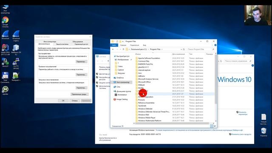Viewport: 272px width, 153px height.
Task: Click Изменить параметры link in System window
Action: 242,113
